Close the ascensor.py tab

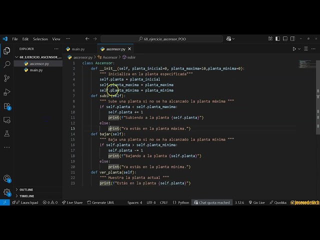pos(129,49)
